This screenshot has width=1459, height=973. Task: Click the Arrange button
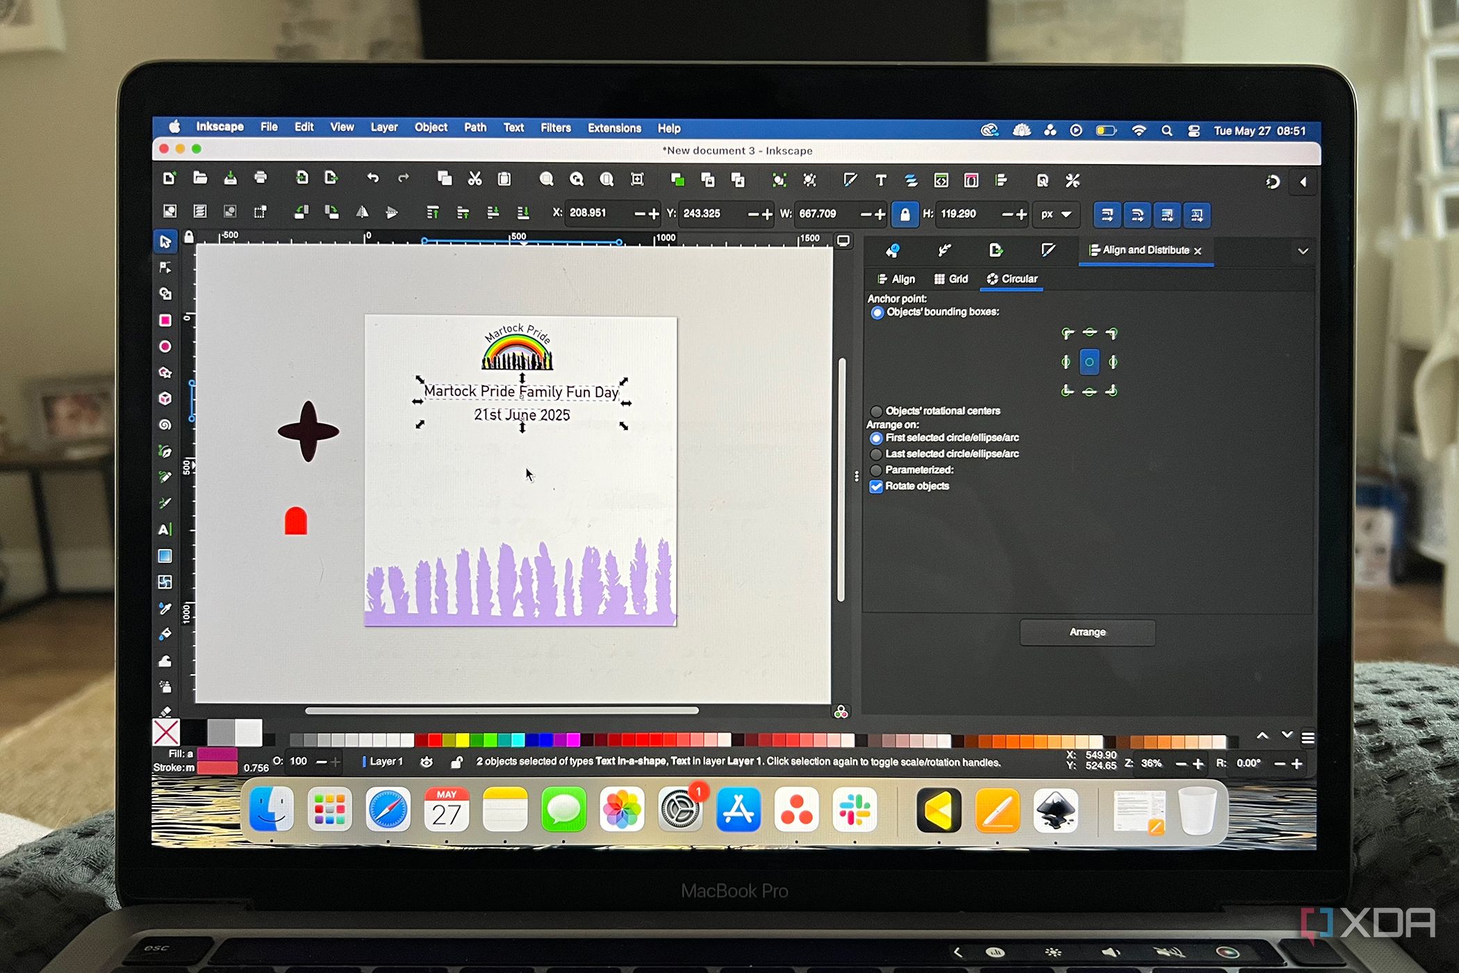pos(1087,632)
